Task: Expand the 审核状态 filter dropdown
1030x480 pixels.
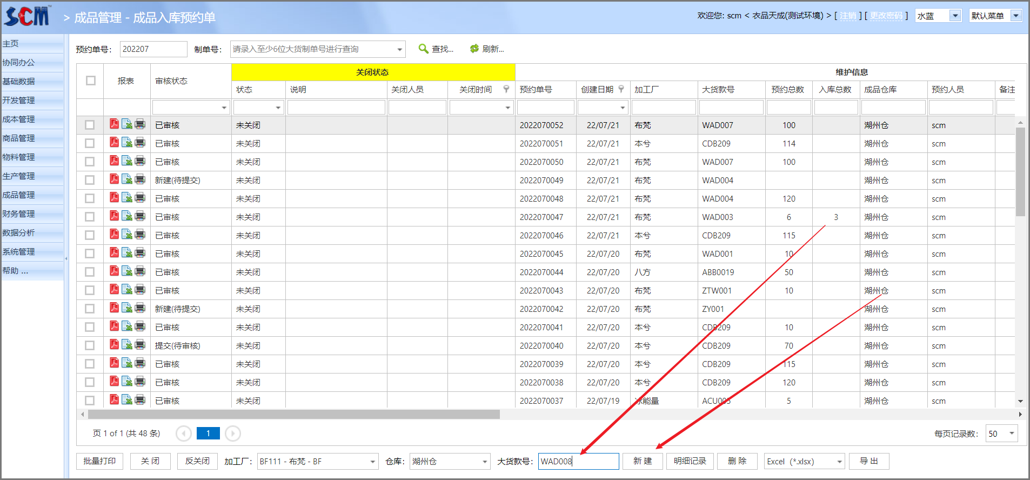Action: [x=224, y=108]
